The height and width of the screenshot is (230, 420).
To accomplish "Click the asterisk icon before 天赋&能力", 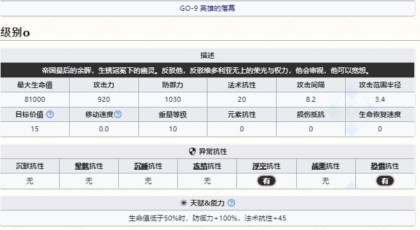I will pos(184,203).
